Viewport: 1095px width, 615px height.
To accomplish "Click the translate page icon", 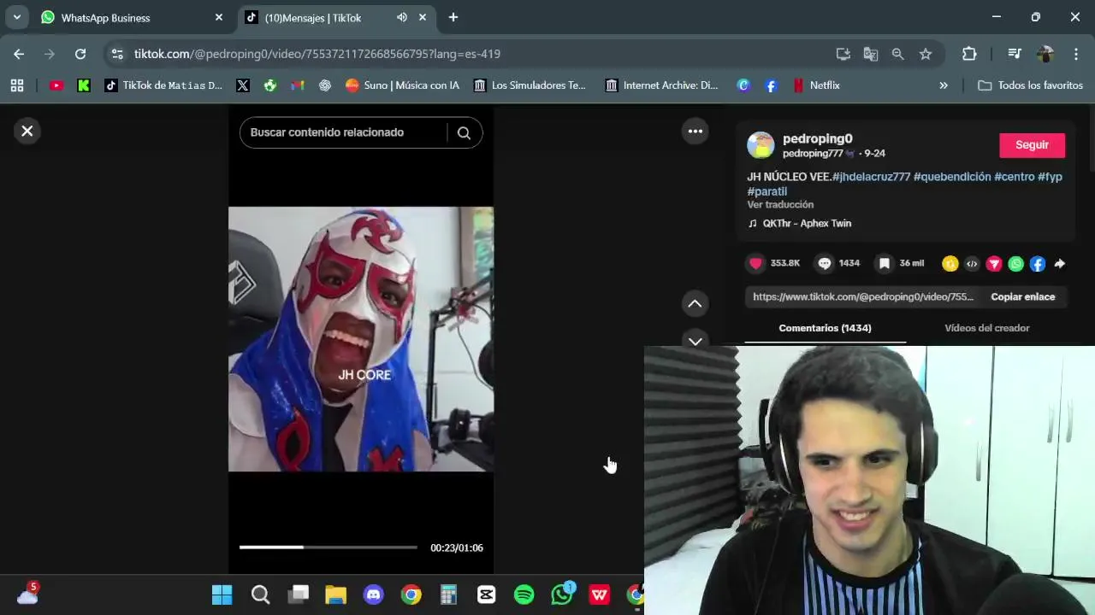I will pyautogui.click(x=871, y=54).
